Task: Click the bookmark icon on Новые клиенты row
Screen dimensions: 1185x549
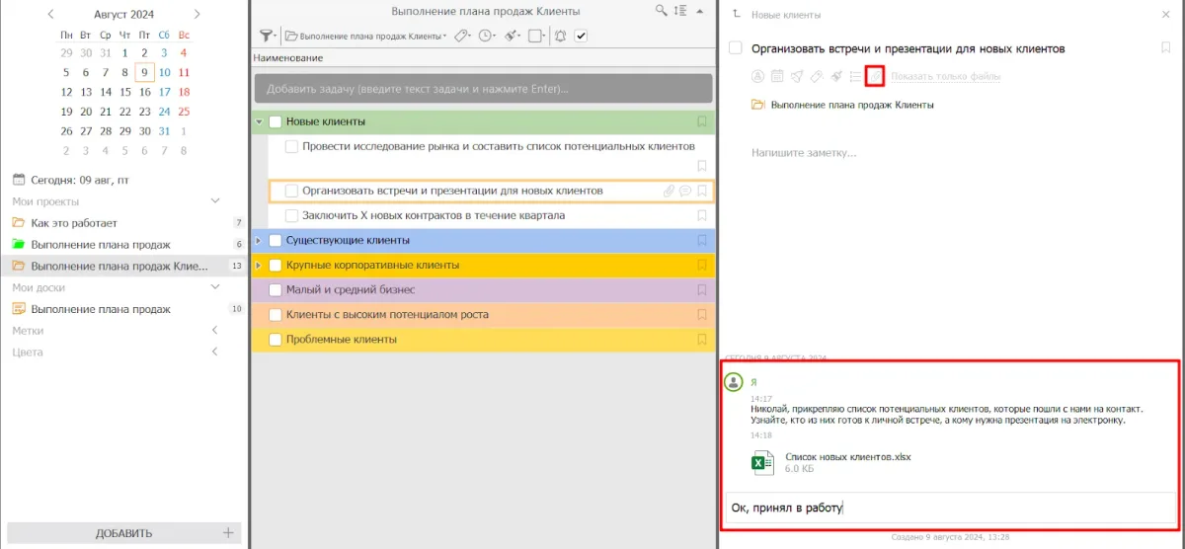Action: [702, 121]
